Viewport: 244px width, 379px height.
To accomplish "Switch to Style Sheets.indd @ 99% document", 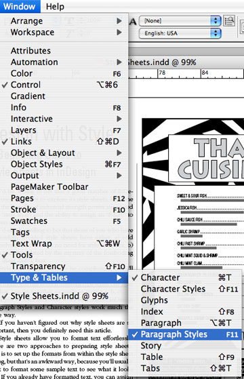I will tap(64, 296).
